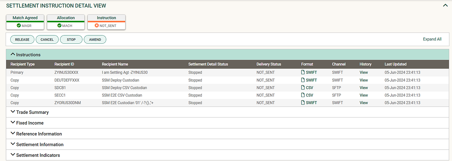Screen dimensions: 452x161
Task: Collapse the Settlement Instruction Detail View panel
Action: coord(445,5)
